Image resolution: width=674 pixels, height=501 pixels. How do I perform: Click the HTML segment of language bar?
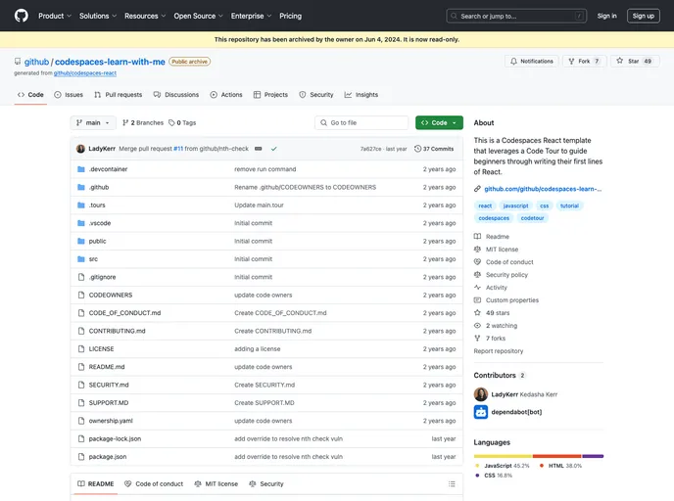(x=557, y=456)
